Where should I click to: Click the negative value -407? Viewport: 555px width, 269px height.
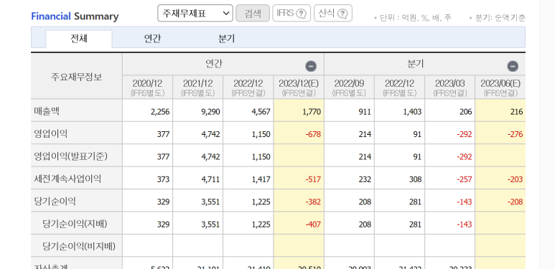313,225
